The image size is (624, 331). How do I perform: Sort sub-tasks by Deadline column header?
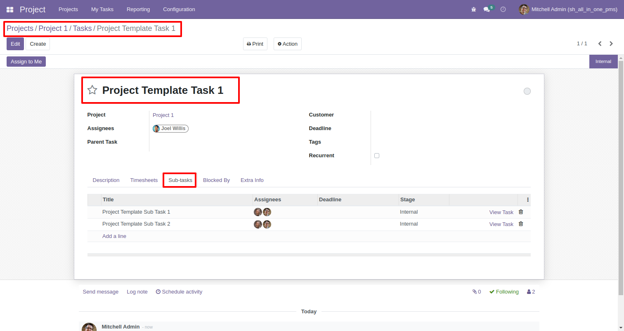(358, 200)
